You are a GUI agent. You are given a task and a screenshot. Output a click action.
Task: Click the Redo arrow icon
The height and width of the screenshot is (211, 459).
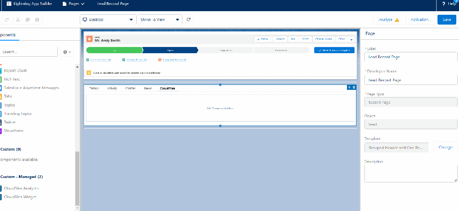[7, 20]
